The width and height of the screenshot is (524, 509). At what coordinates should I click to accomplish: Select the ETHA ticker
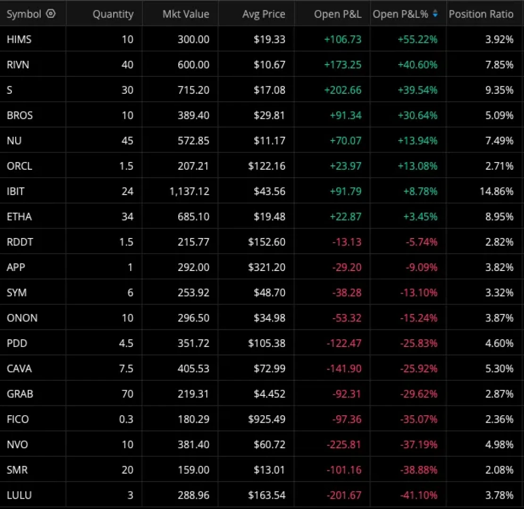coord(19,217)
